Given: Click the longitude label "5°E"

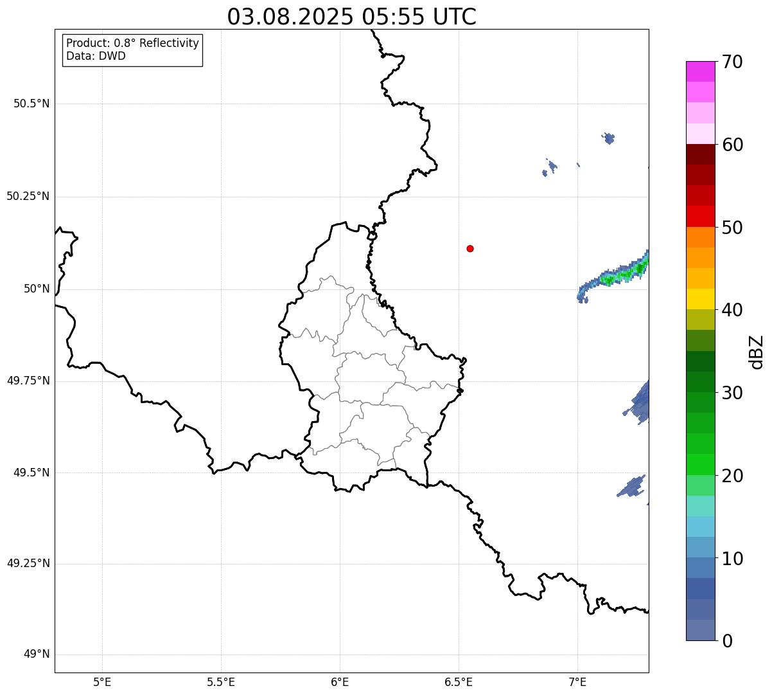Looking at the screenshot, I should point(102,681).
